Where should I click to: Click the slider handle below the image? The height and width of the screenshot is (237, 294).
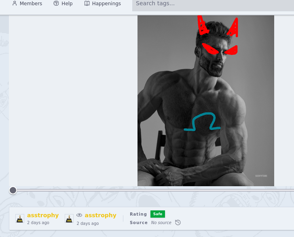[x=13, y=190]
